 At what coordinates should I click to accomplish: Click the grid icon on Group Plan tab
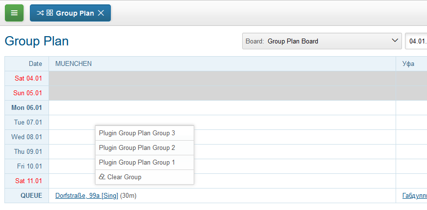pos(50,13)
